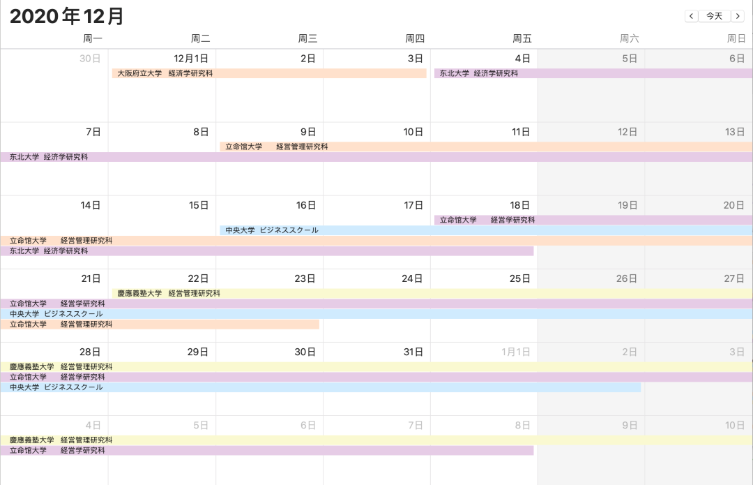
Task: Select the grayed 30日 date in the first week
Action: tap(90, 59)
